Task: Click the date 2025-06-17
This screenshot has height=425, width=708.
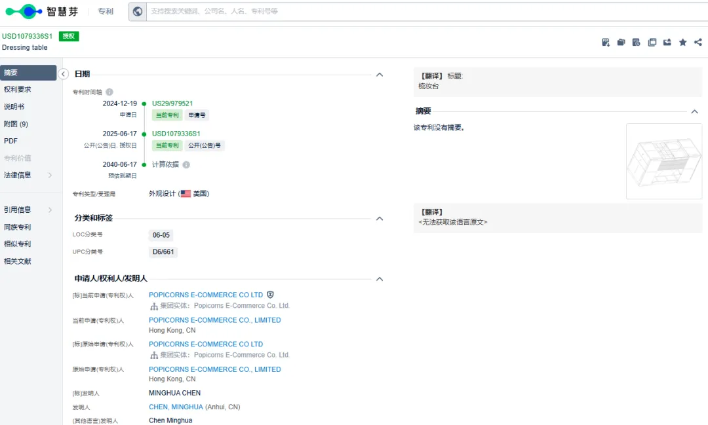Action: point(120,134)
